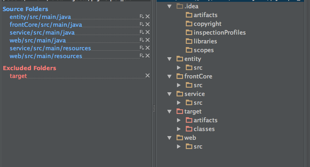Expand src under service

179,102
